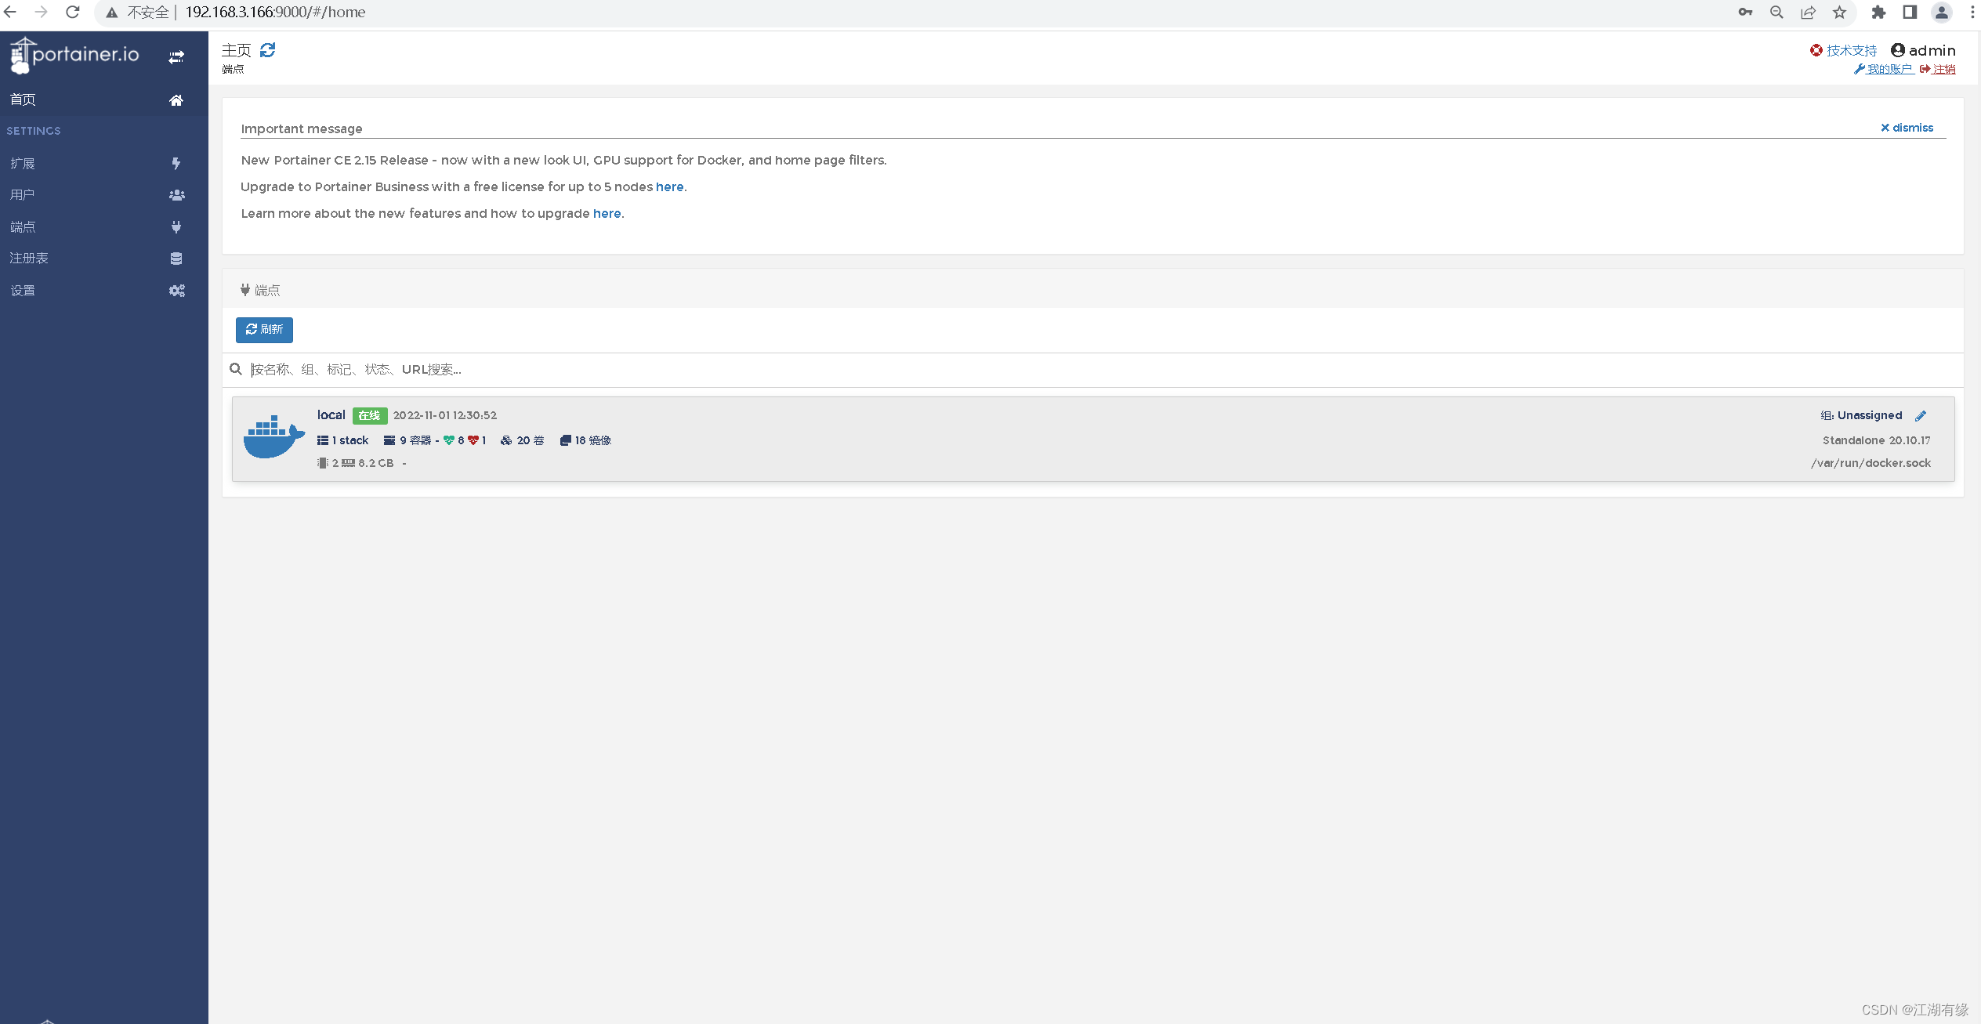Open the local endpoint Docker whale thumbnail
The height and width of the screenshot is (1024, 1981).
tap(273, 437)
